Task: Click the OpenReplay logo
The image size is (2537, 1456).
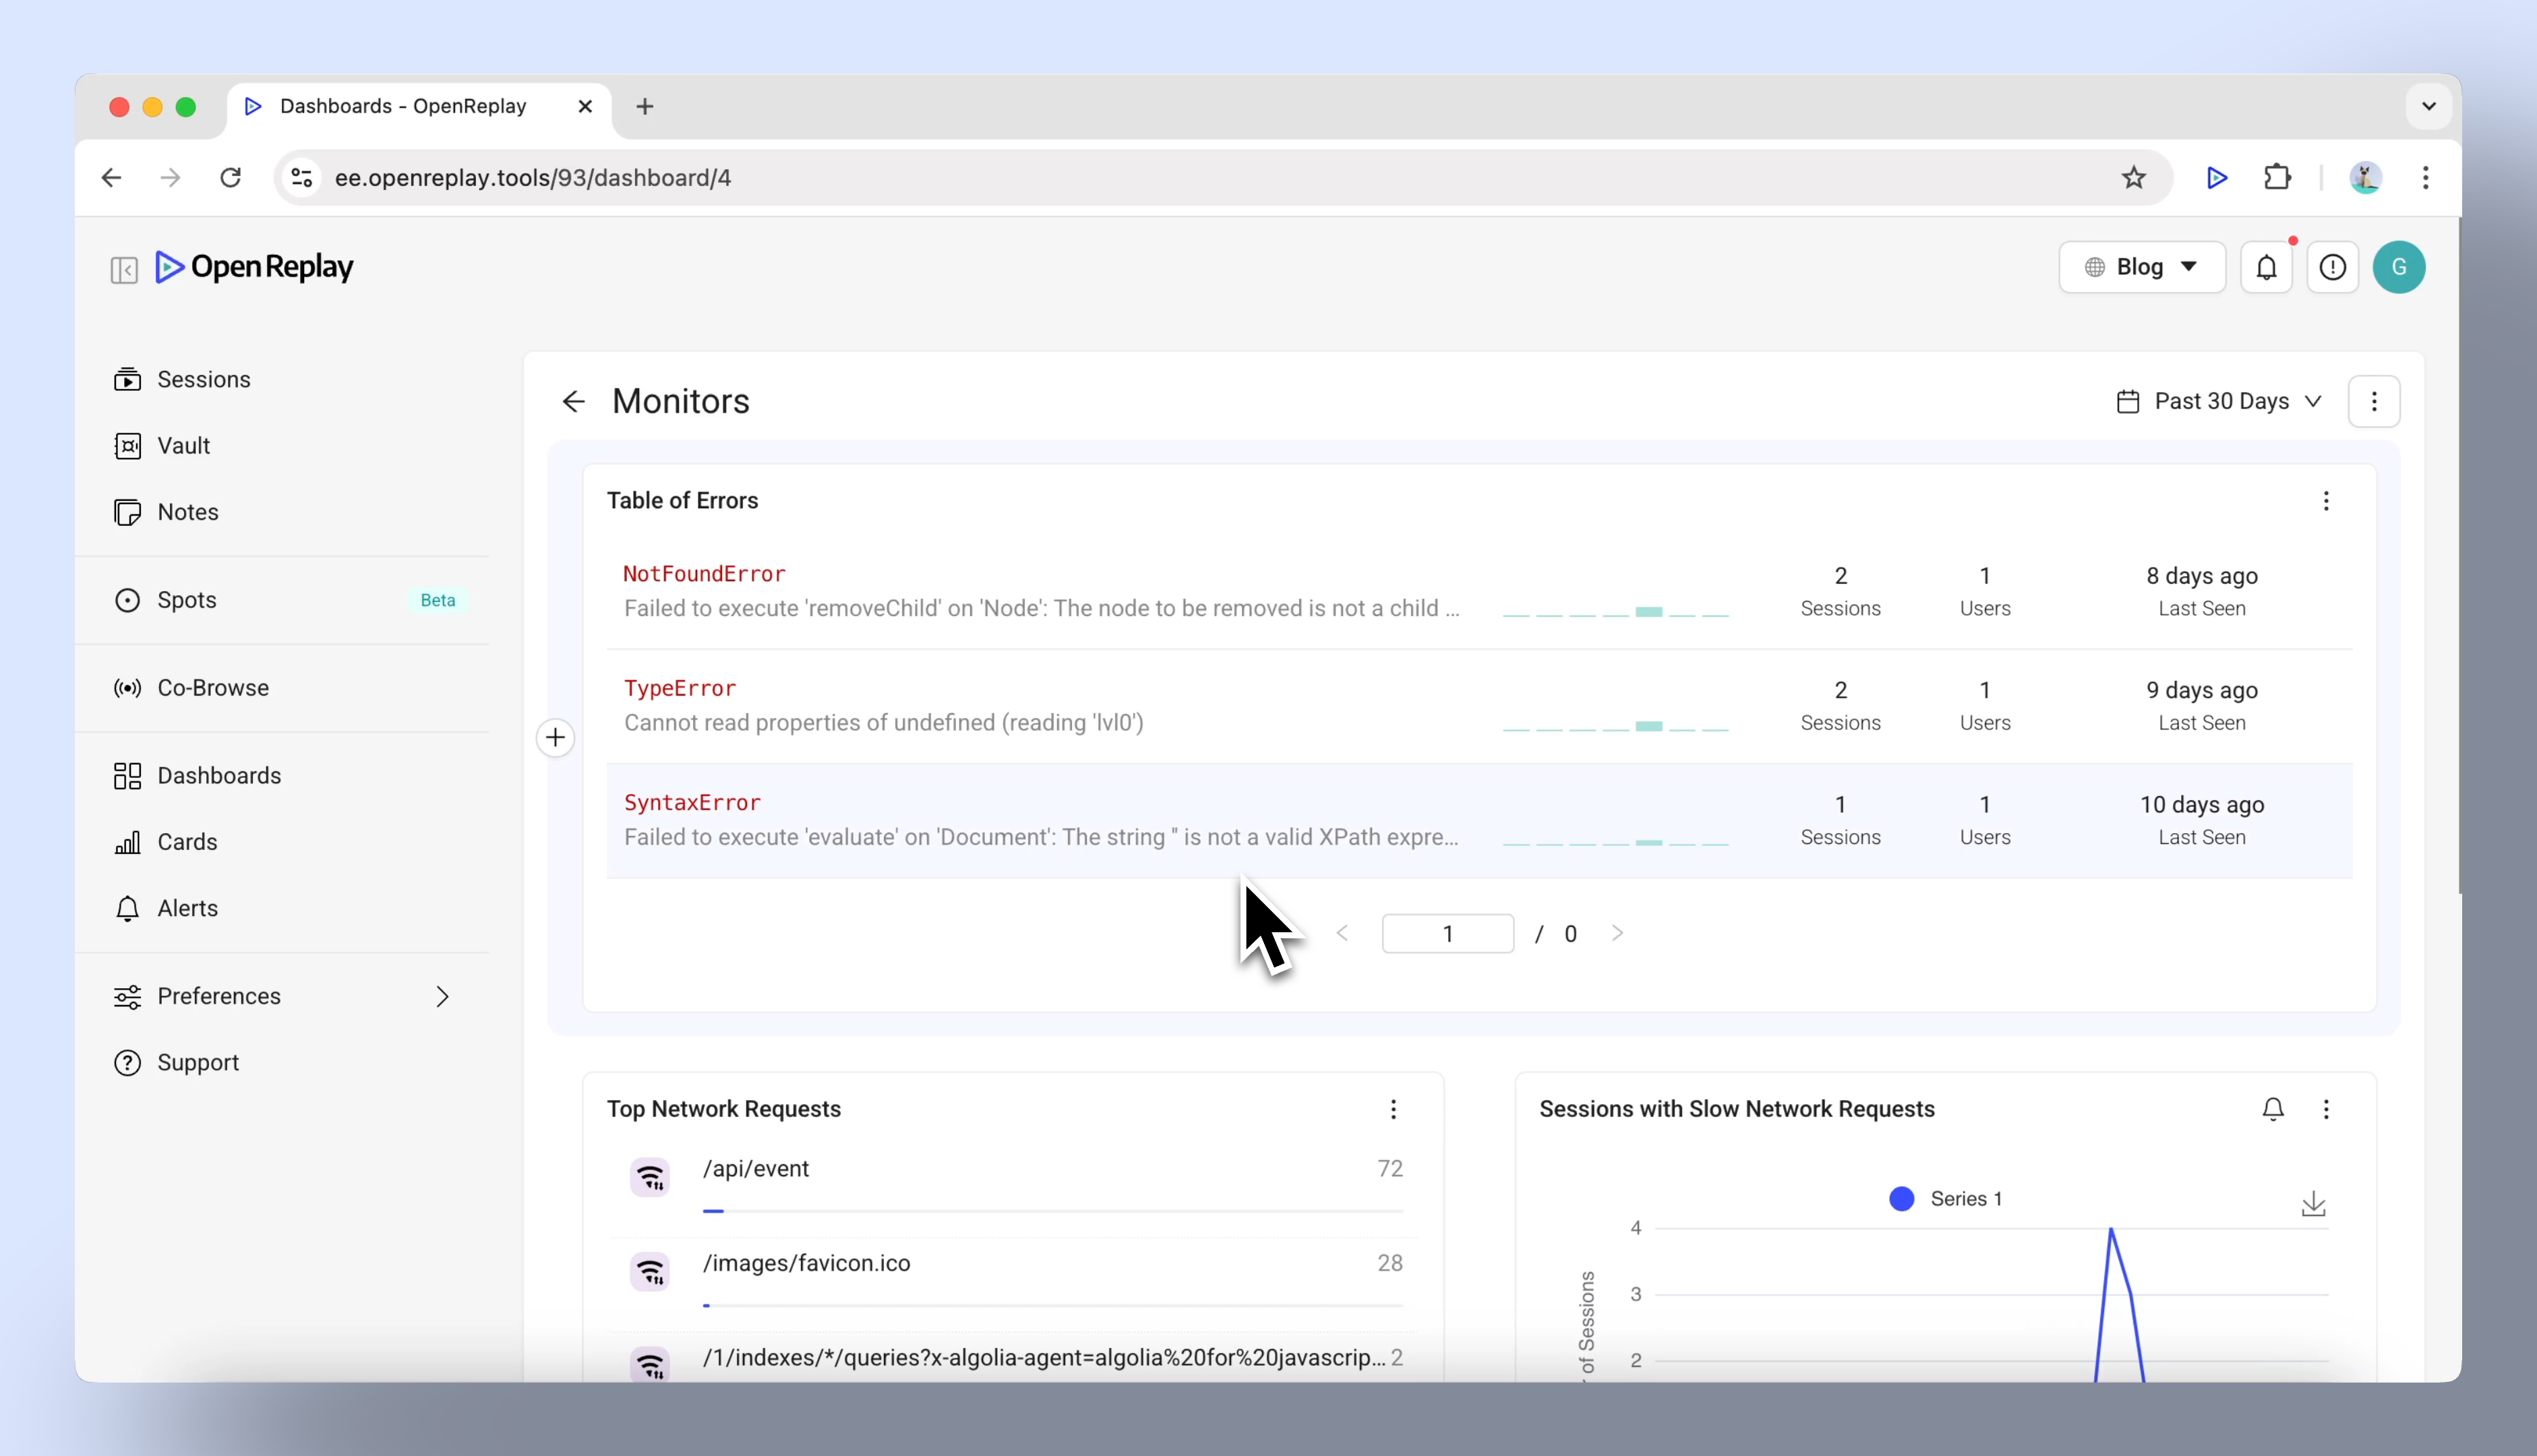Action: [x=254, y=267]
